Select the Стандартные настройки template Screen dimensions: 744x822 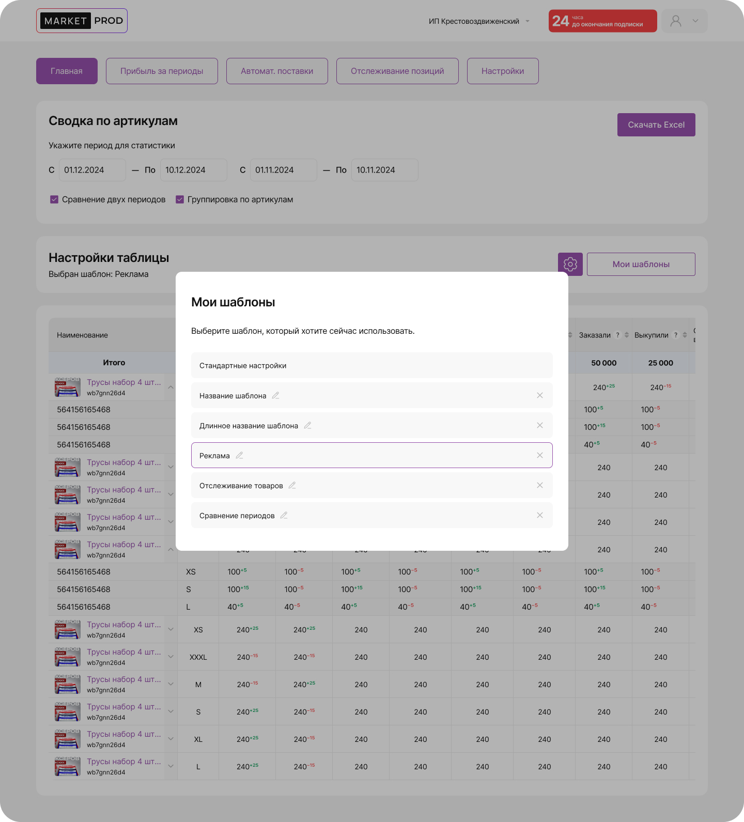click(371, 365)
